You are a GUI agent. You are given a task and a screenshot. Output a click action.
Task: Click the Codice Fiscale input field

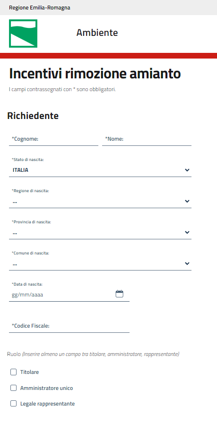click(x=69, y=326)
